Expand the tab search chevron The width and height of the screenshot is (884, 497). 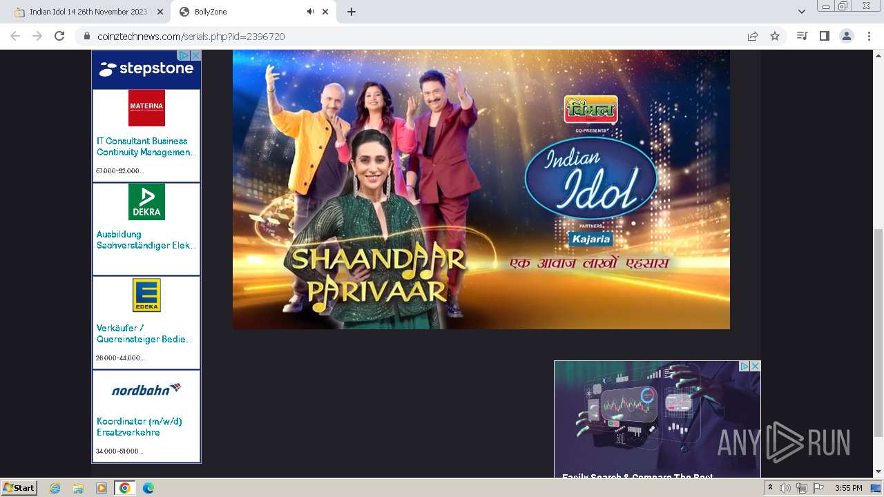pos(801,12)
